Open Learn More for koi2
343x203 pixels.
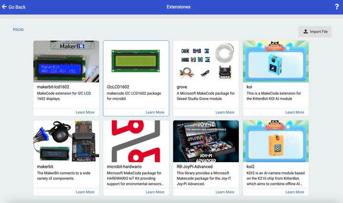point(295,192)
